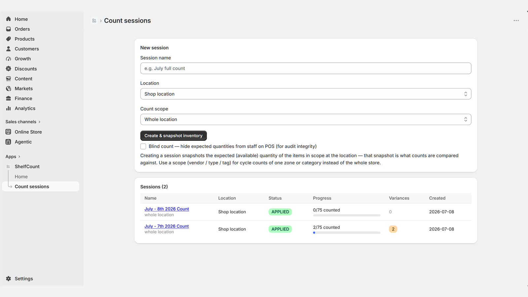528x297 pixels.
Task: Expand the Apps section
Action: (x=13, y=157)
